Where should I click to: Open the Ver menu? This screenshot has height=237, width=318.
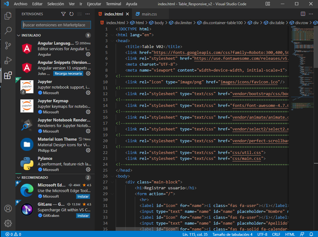point(72,4)
